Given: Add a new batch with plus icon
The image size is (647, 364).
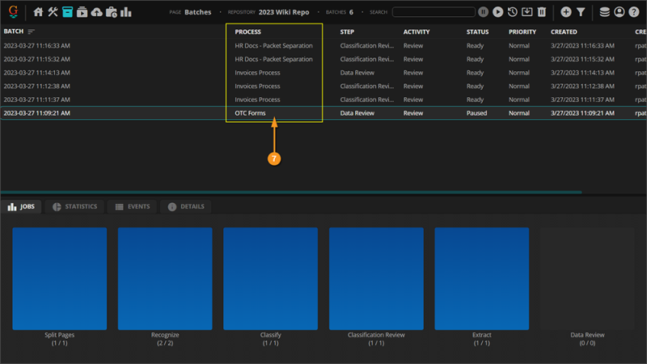Looking at the screenshot, I should (x=566, y=12).
